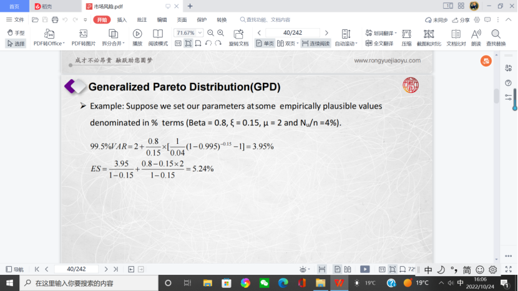The height and width of the screenshot is (291, 518).
Task: Click the zoom in magnifier icon
Action: pos(220,32)
